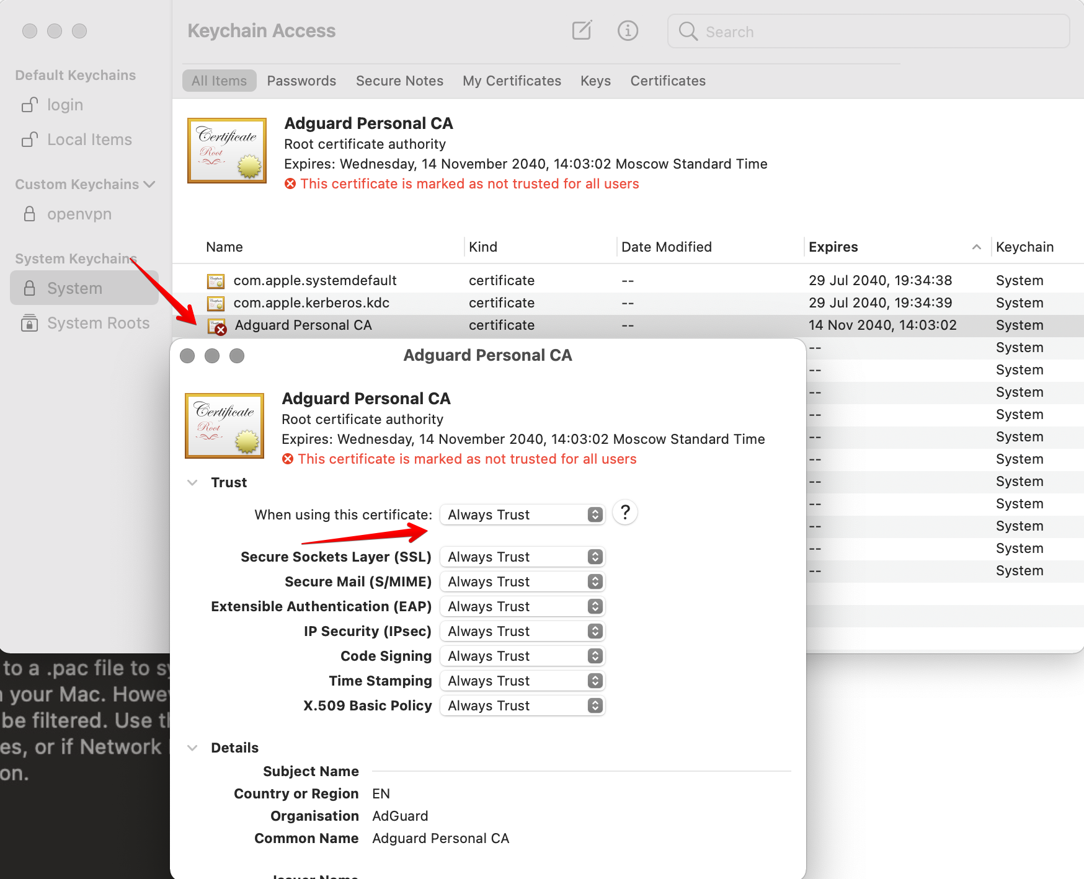The image size is (1084, 879).
Task: Click the AdGuard organisation value
Action: click(400, 816)
